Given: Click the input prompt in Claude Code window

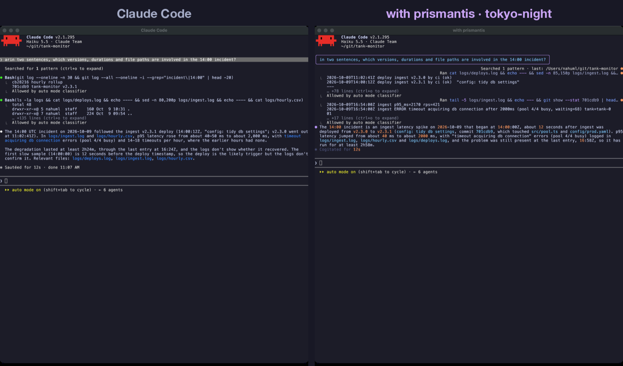Looking at the screenshot, I should tap(154, 181).
